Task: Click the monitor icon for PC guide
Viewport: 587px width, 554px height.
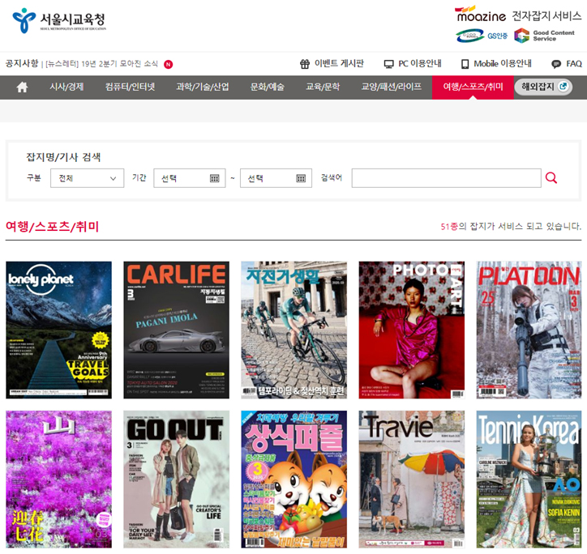Action: point(389,64)
